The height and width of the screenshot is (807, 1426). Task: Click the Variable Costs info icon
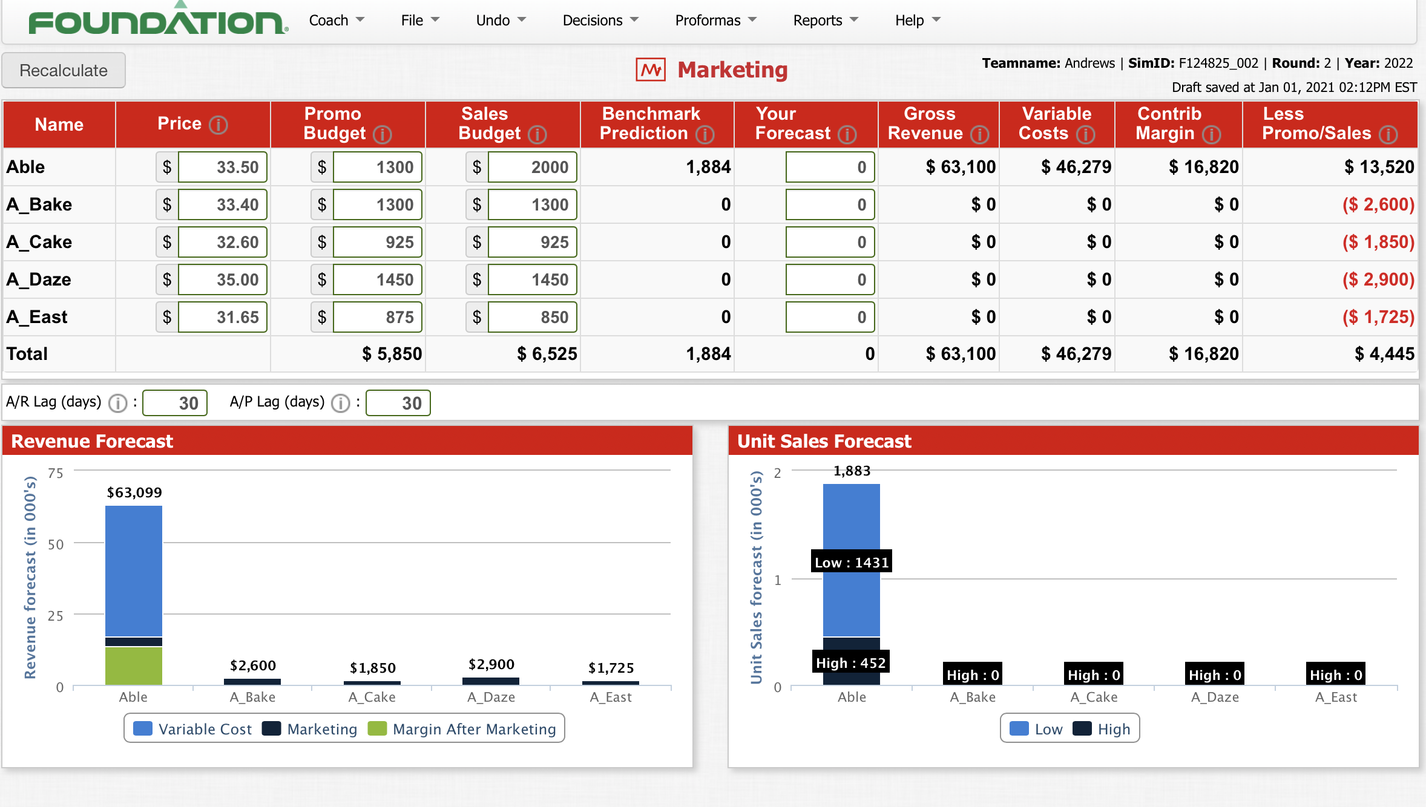point(1086,134)
